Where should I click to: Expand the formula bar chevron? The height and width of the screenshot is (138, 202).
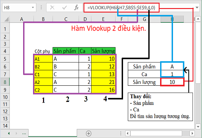pyautogui.click(x=197, y=7)
